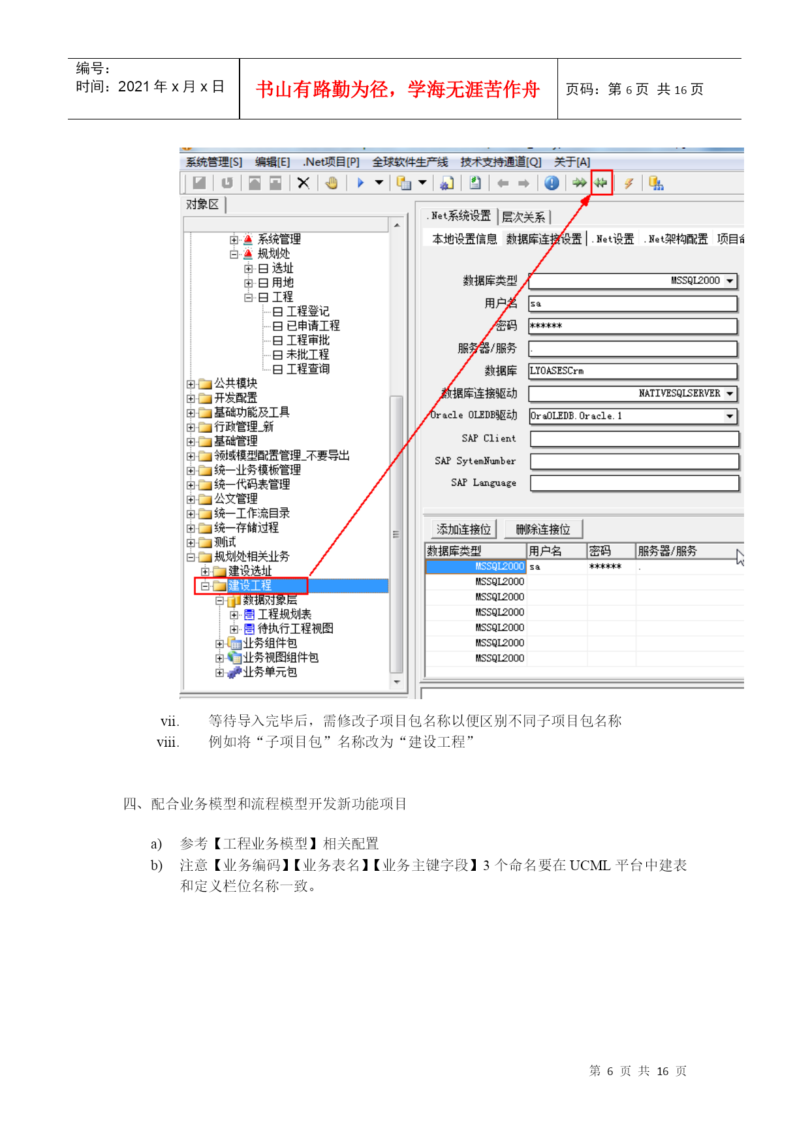This screenshot has width=810, height=1145.
Task: Open the 关于[A] menu
Action: click(x=572, y=163)
